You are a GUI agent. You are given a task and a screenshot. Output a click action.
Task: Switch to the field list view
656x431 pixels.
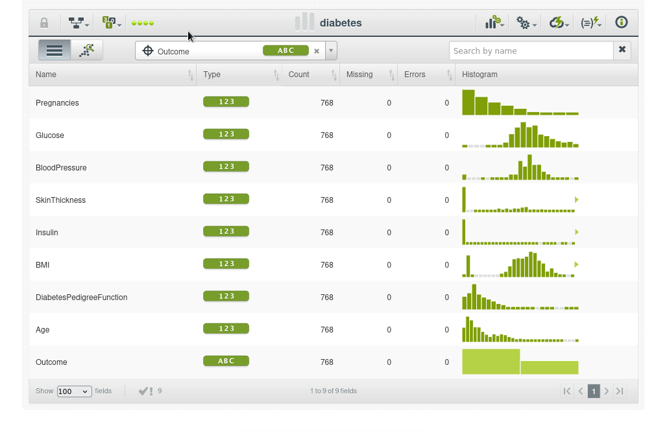point(55,51)
